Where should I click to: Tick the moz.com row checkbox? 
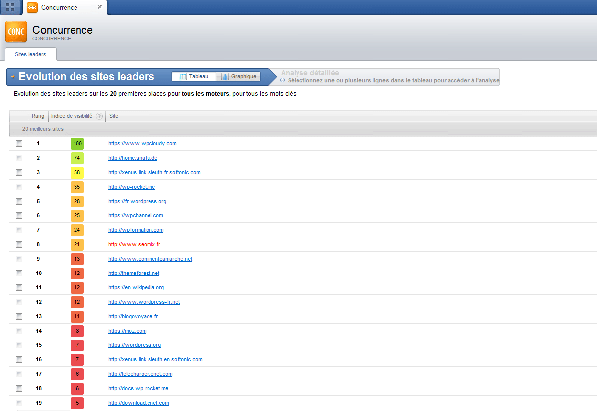19,331
